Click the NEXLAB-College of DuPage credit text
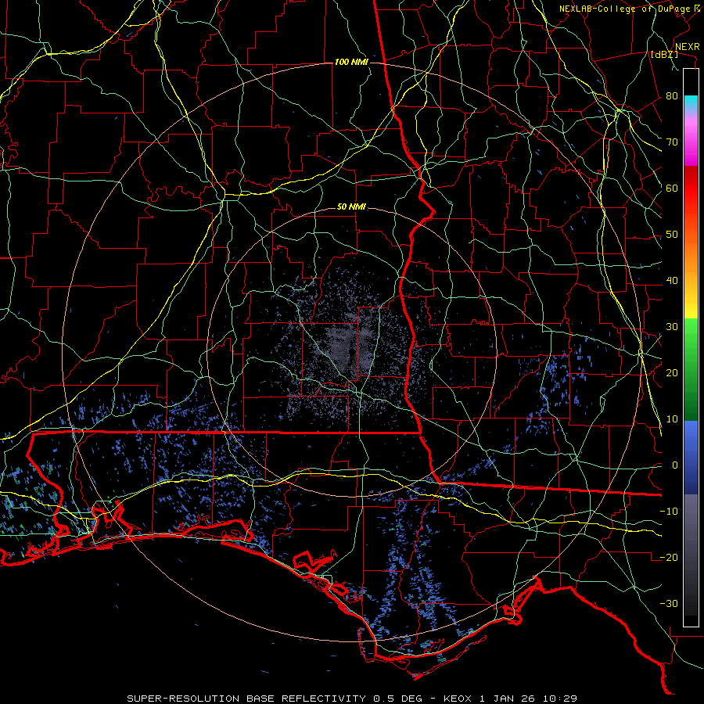Screen dimensions: 704x704 click(624, 9)
